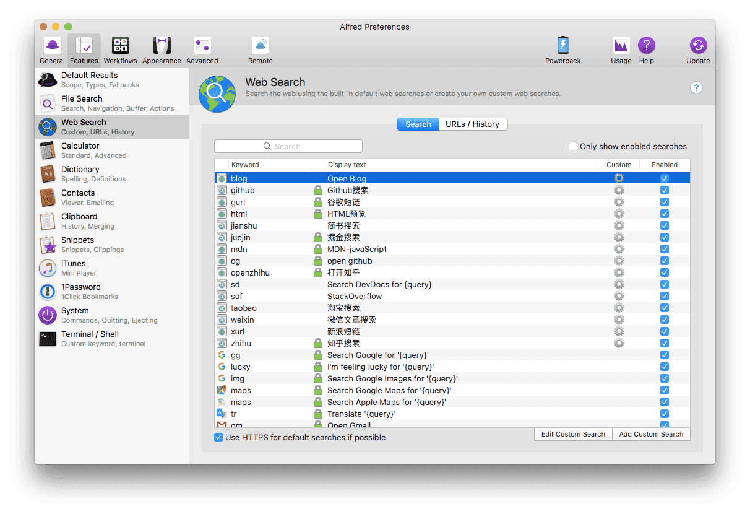Switch to the Search tab
The height and width of the screenshot is (514, 750).
[418, 124]
